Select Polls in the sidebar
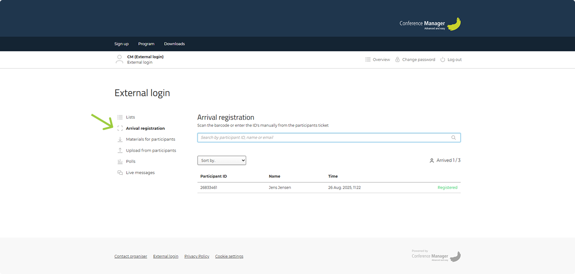The height and width of the screenshot is (274, 575). click(x=131, y=161)
